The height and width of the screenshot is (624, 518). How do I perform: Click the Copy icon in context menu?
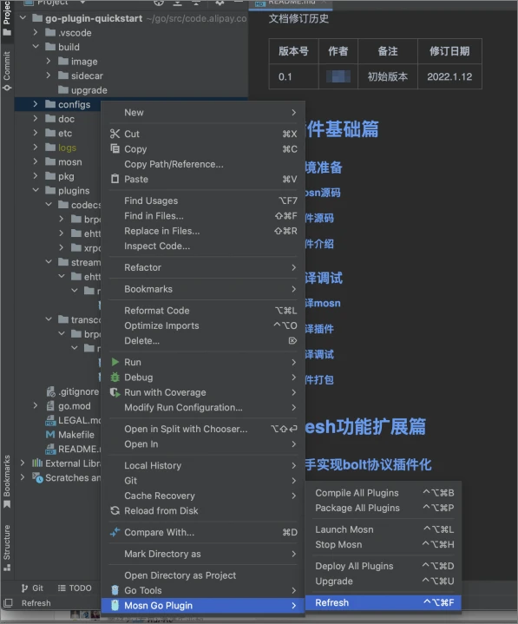(x=115, y=148)
